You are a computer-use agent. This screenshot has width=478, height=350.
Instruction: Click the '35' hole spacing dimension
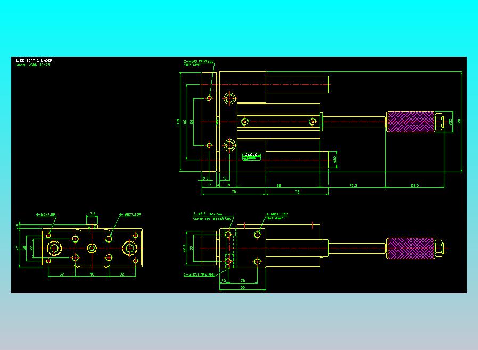(243, 280)
